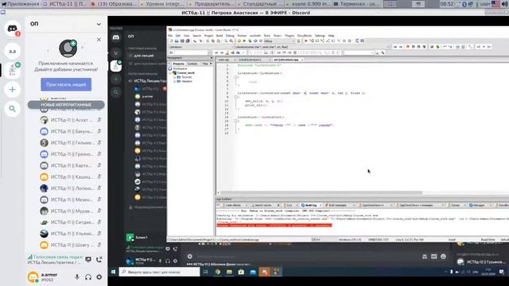Viewport: 509px width, 286px height.
Task: Select Projects tab in Management panel
Action: pos(178,64)
